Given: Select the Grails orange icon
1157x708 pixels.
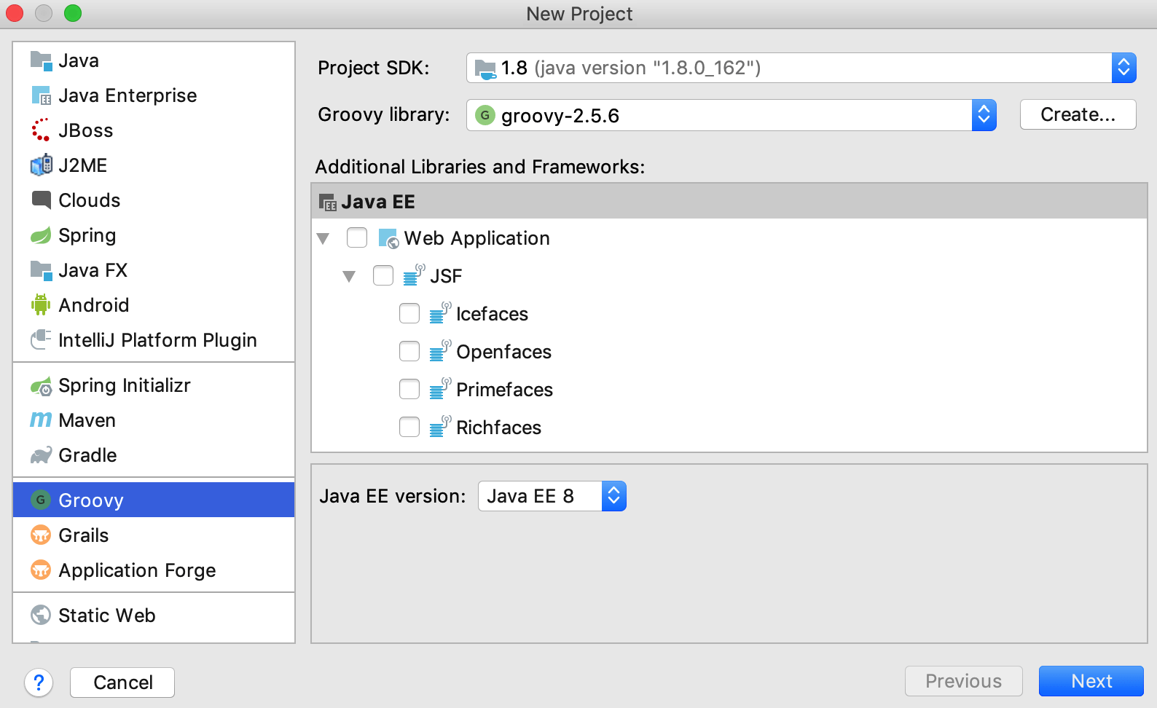Looking at the screenshot, I should tap(41, 535).
